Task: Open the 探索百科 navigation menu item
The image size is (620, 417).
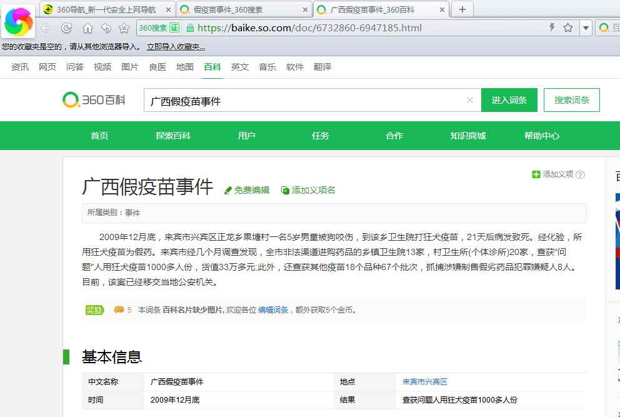Action: 173,136
